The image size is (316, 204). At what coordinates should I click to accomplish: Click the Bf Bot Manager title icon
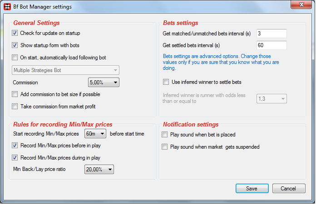pyautogui.click(x=7, y=7)
